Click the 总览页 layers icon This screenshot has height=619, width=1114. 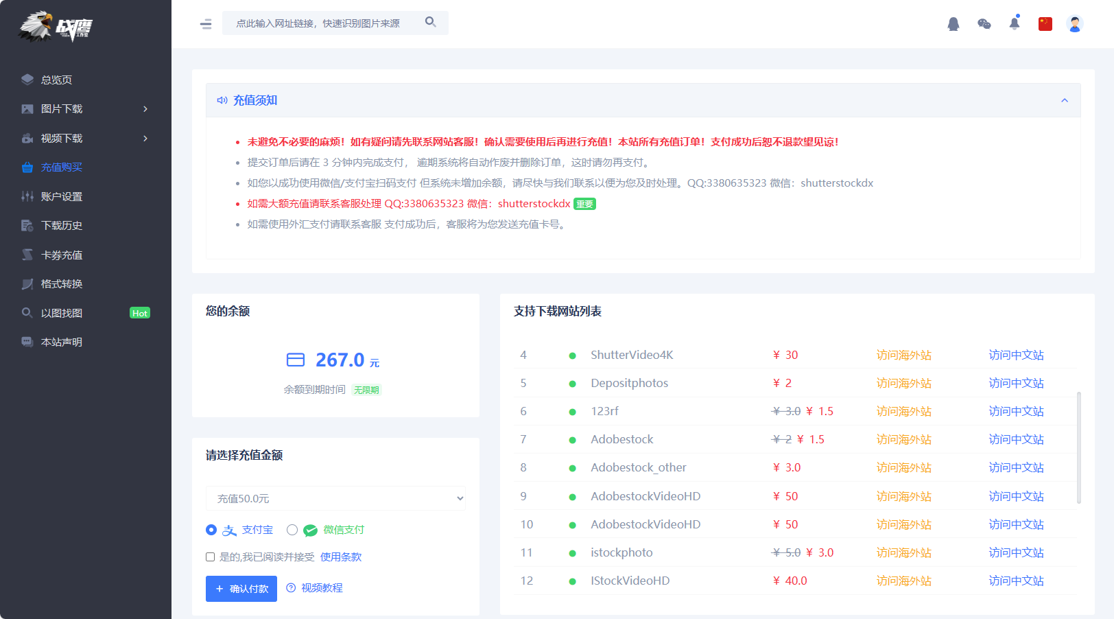point(27,80)
